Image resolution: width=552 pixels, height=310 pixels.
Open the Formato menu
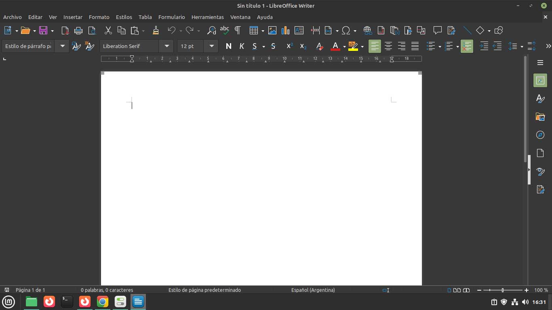coord(99,17)
